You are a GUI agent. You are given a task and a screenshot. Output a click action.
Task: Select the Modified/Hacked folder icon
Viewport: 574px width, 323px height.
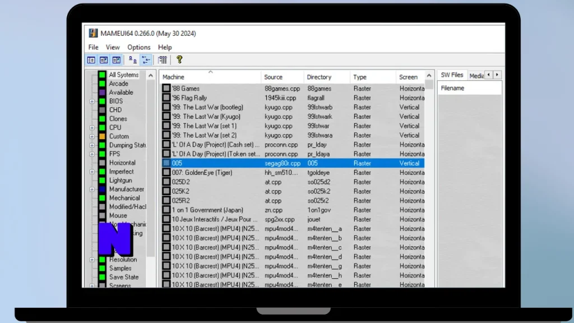(102, 206)
